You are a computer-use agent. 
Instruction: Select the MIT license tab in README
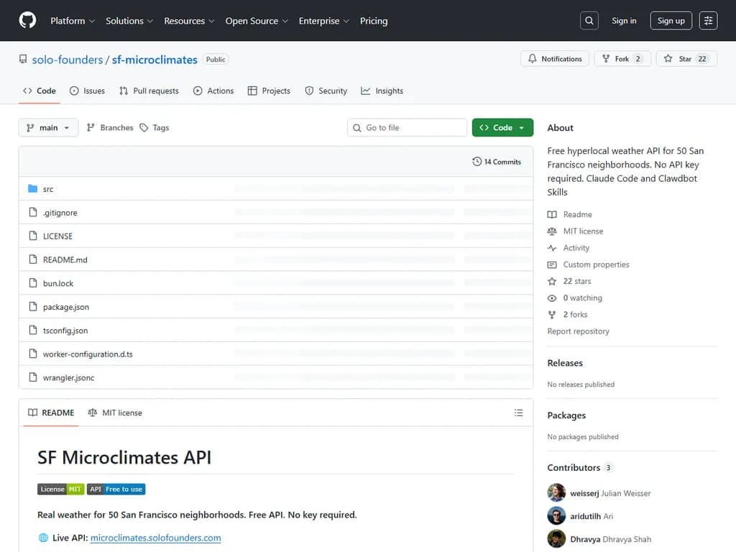115,413
